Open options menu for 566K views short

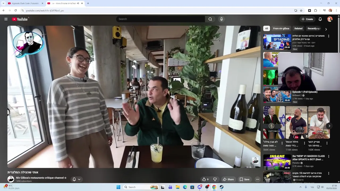point(282,143)
